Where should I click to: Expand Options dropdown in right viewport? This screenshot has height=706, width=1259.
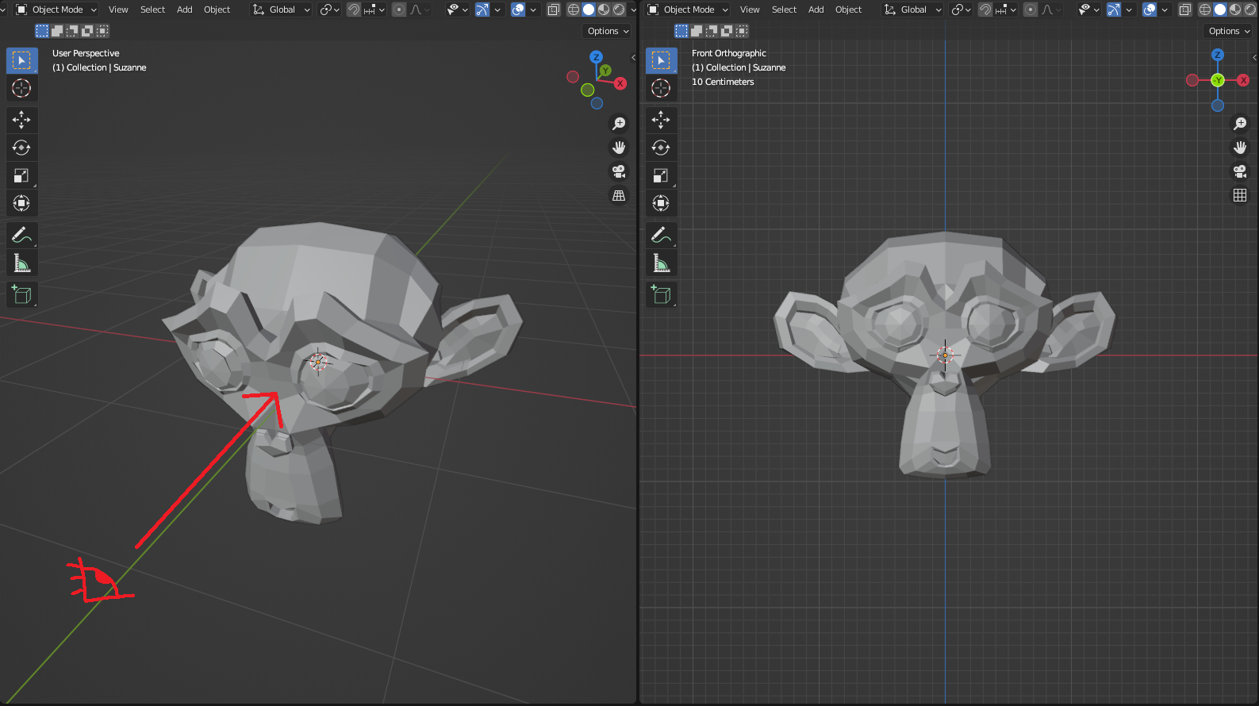click(1230, 31)
